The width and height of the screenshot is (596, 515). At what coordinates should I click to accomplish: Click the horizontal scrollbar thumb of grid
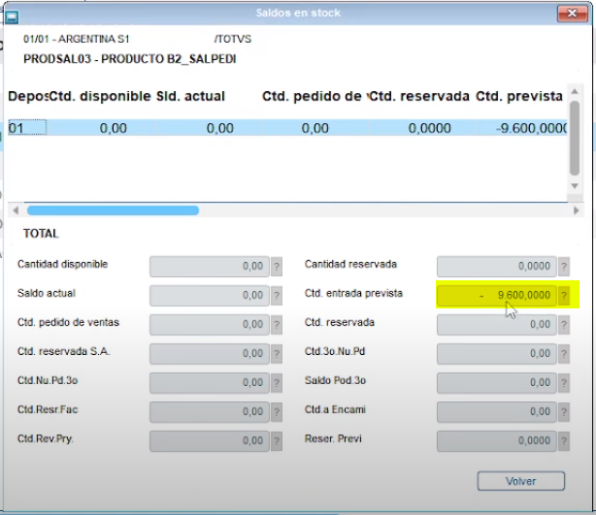coord(113,210)
